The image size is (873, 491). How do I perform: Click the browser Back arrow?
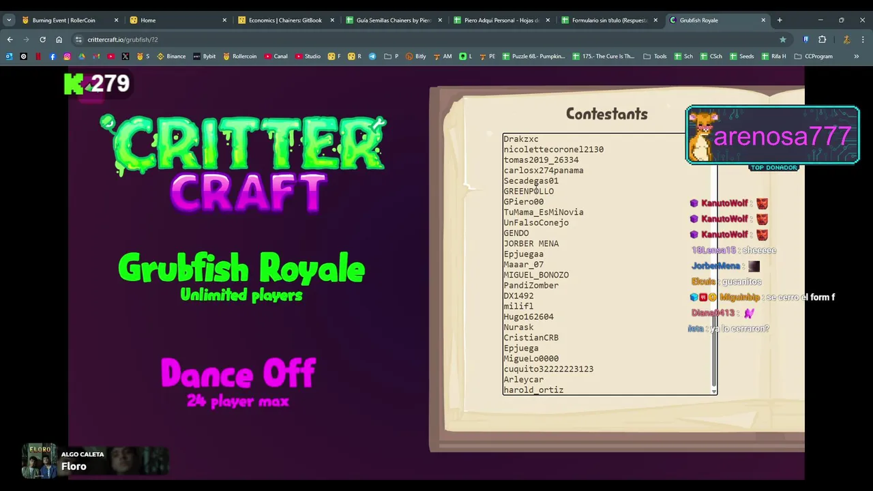10,40
